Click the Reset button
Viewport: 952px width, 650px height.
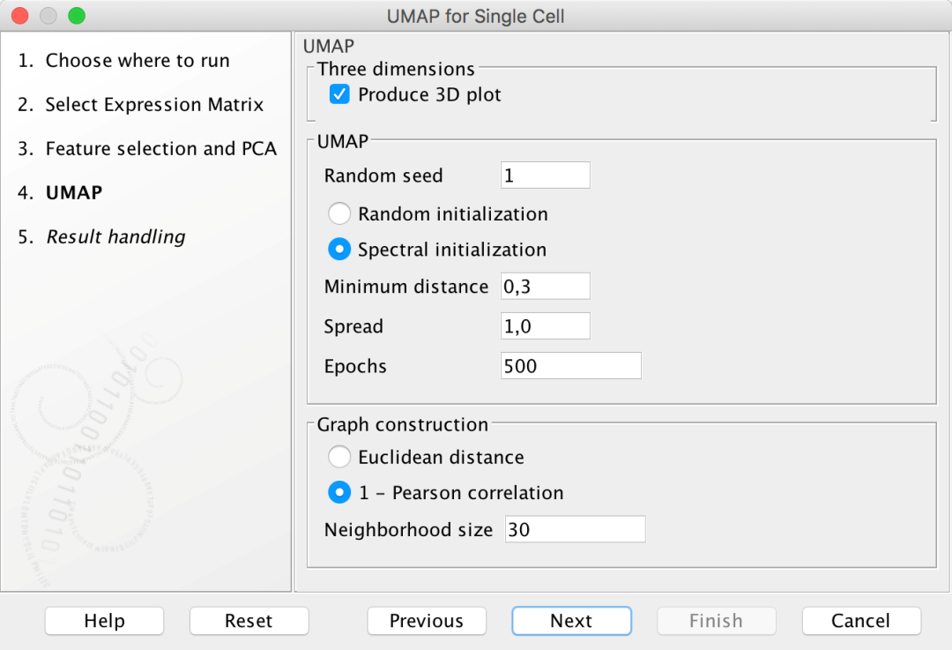[249, 621]
